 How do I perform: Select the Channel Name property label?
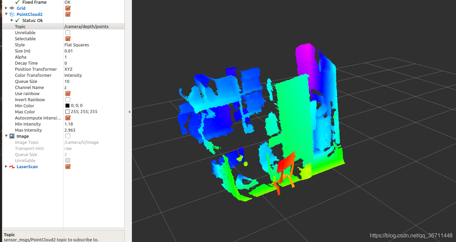29,87
